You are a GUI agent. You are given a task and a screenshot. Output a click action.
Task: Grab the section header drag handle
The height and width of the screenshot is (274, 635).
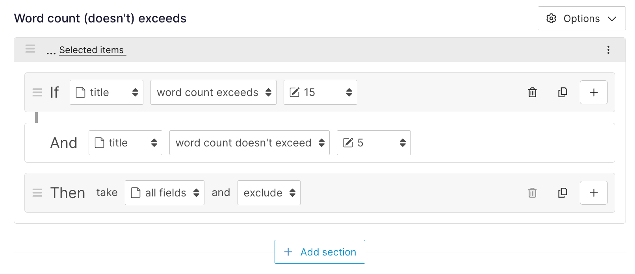pos(30,49)
